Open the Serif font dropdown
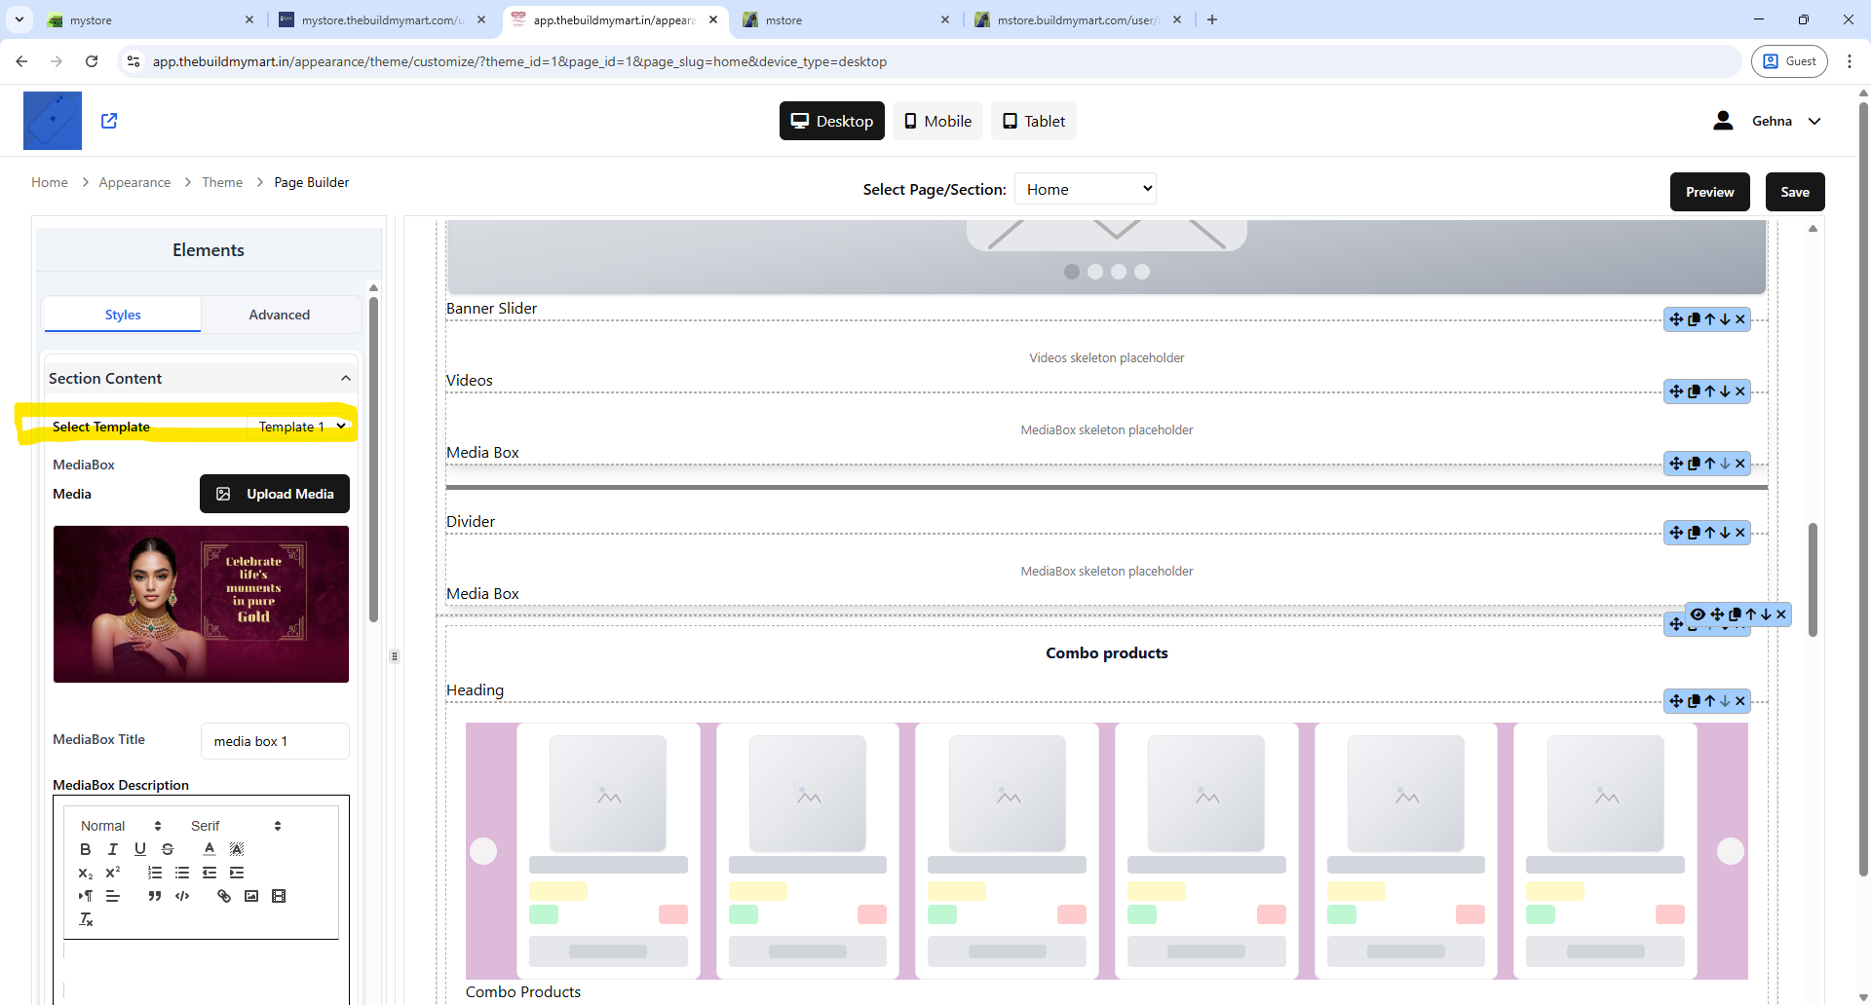Viewport: 1871px width, 1005px height. coord(237,826)
